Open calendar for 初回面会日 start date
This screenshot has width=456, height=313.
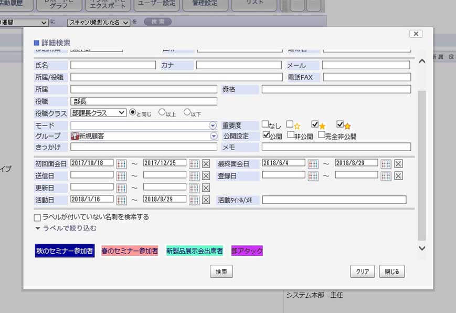tap(121, 164)
